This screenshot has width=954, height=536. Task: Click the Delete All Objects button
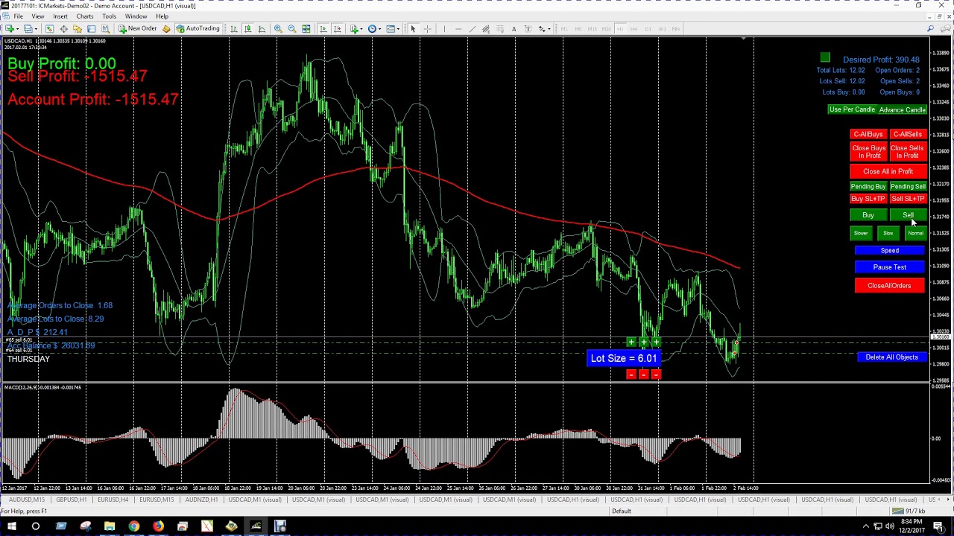(x=891, y=357)
